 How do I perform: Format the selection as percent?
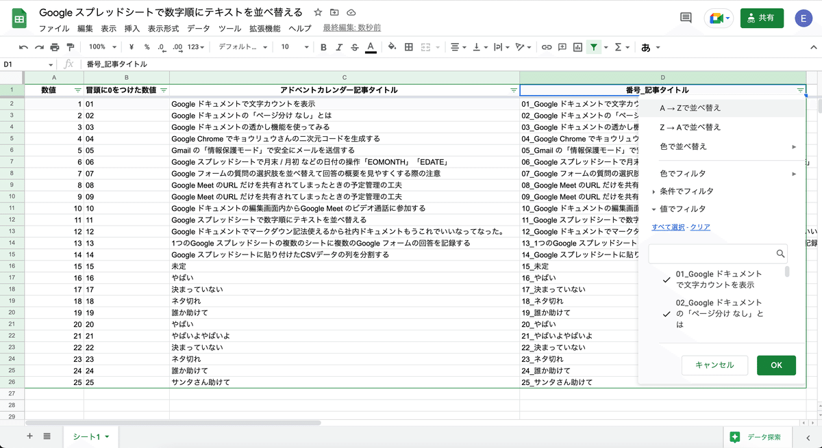coord(147,47)
